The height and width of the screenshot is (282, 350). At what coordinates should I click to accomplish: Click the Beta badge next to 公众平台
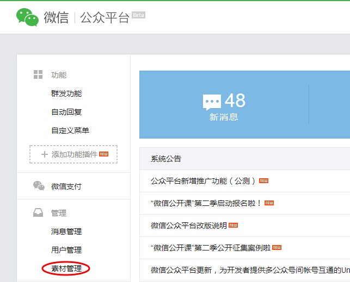[138, 15]
